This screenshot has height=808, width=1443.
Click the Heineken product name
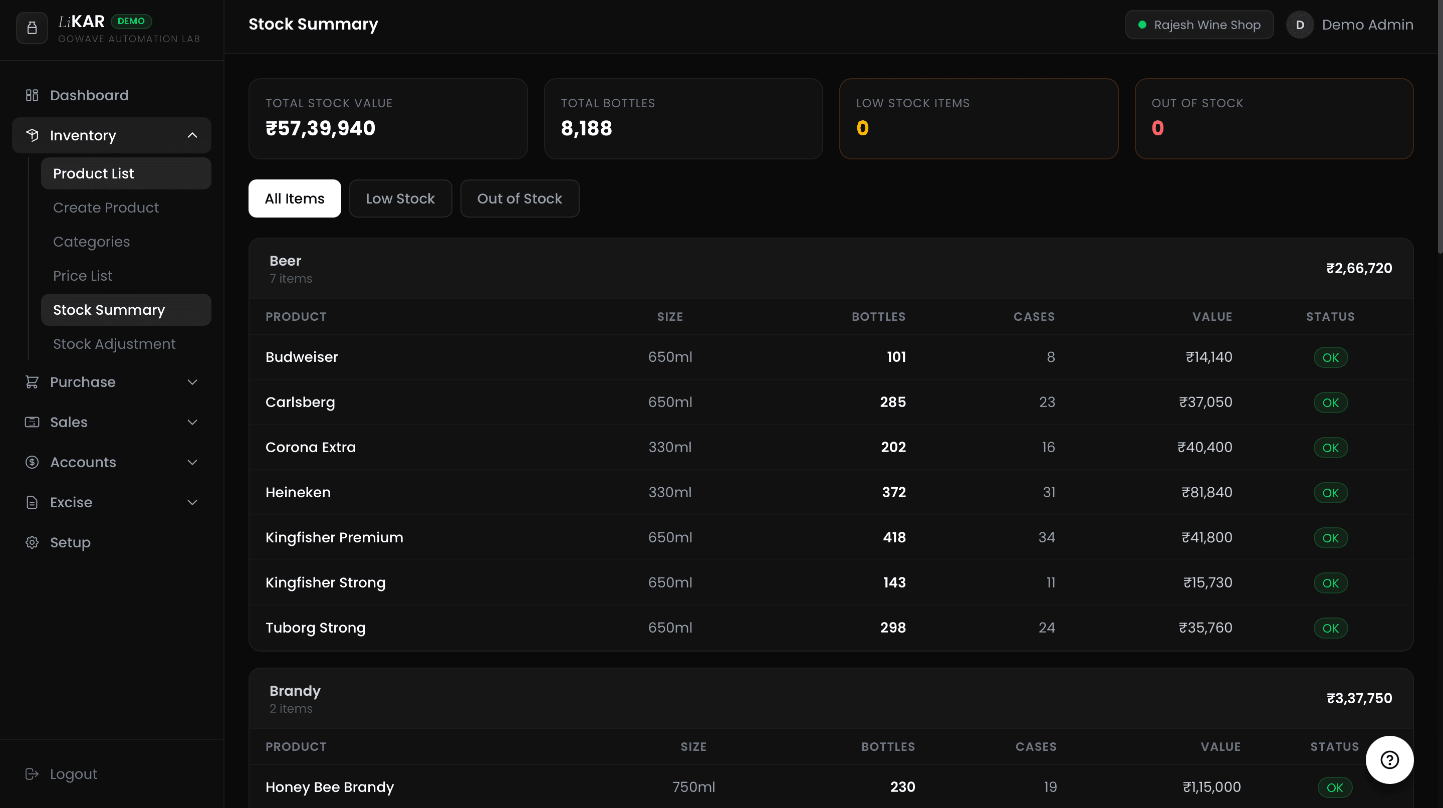pyautogui.click(x=298, y=493)
